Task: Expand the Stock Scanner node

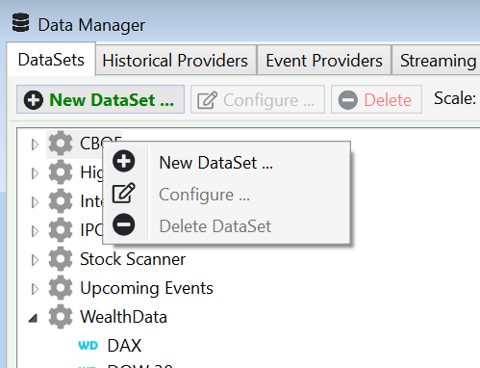Action: coord(35,260)
